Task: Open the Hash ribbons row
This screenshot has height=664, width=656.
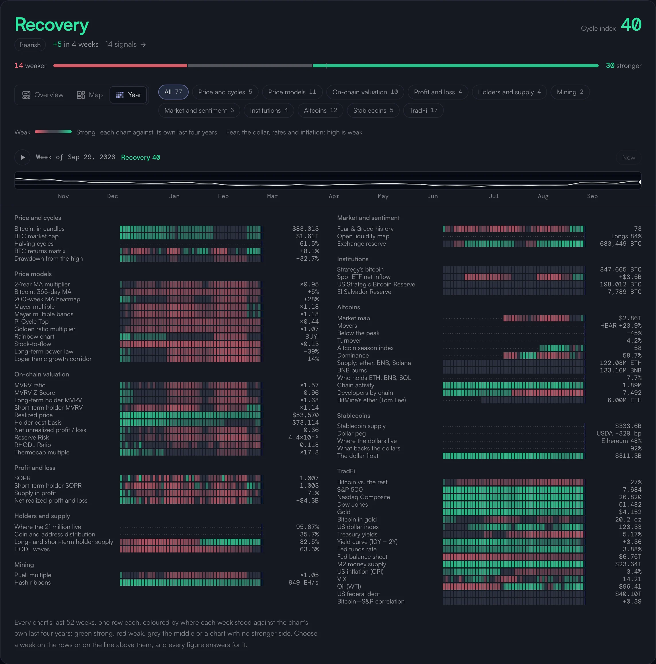Action: pyautogui.click(x=166, y=583)
